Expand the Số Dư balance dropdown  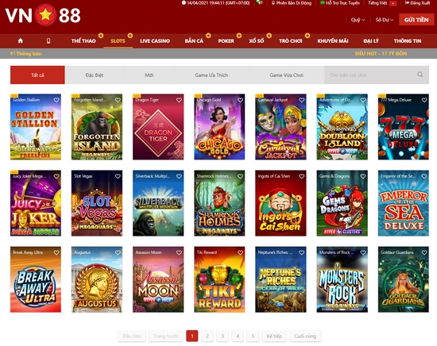pyautogui.click(x=385, y=20)
